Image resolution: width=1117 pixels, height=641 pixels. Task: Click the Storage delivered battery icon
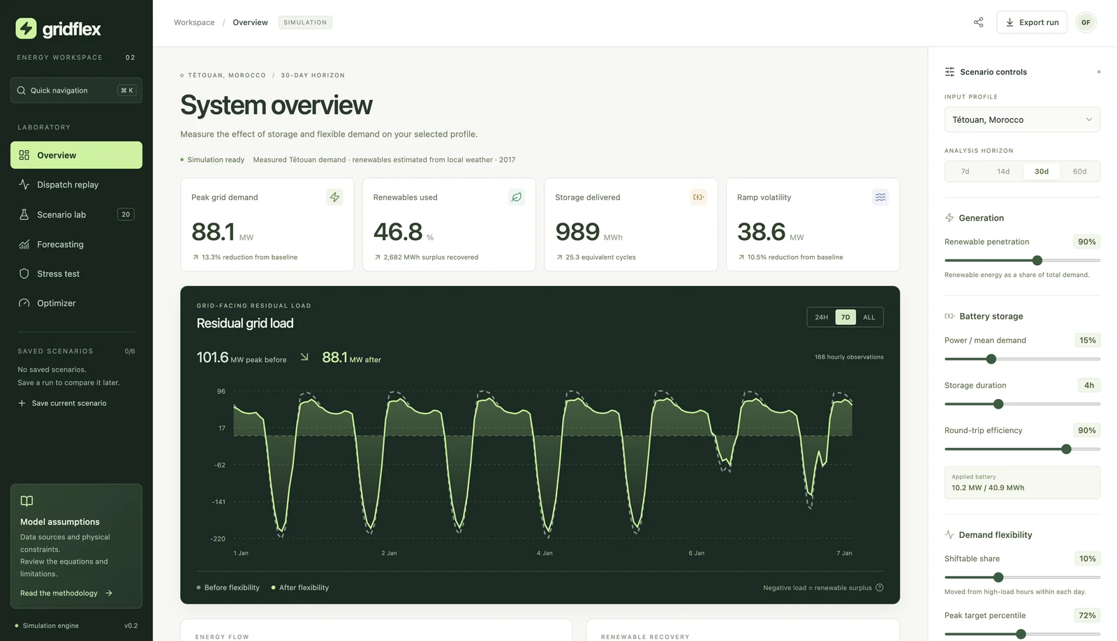(x=698, y=197)
